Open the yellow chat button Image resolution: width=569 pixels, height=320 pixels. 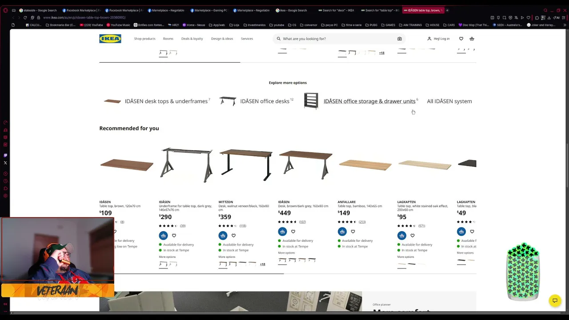tap(555, 301)
